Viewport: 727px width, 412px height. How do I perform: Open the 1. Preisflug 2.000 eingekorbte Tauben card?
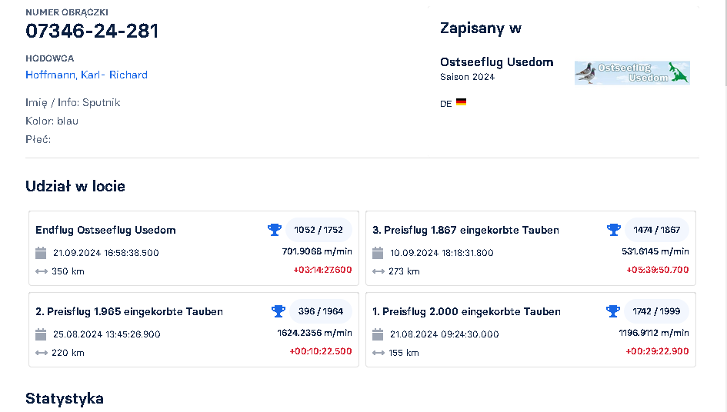(466, 311)
